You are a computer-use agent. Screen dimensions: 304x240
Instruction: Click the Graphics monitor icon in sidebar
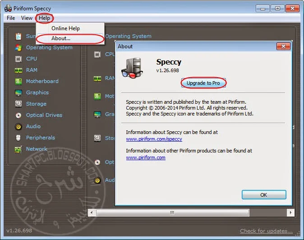point(18,92)
